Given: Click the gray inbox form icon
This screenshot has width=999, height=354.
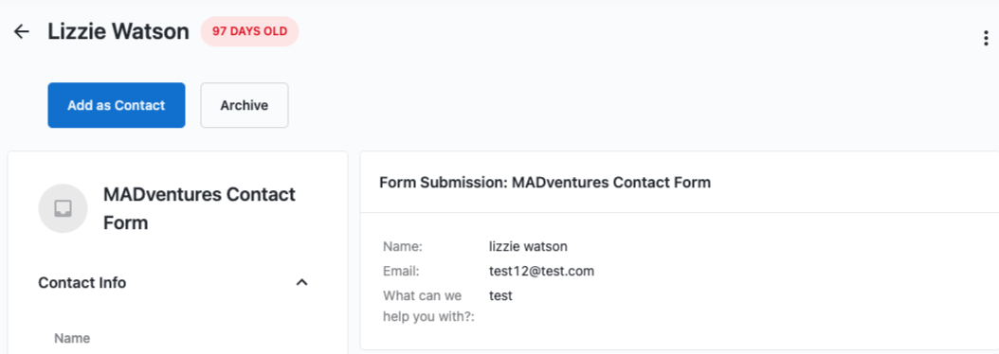Looking at the screenshot, I should tap(64, 208).
